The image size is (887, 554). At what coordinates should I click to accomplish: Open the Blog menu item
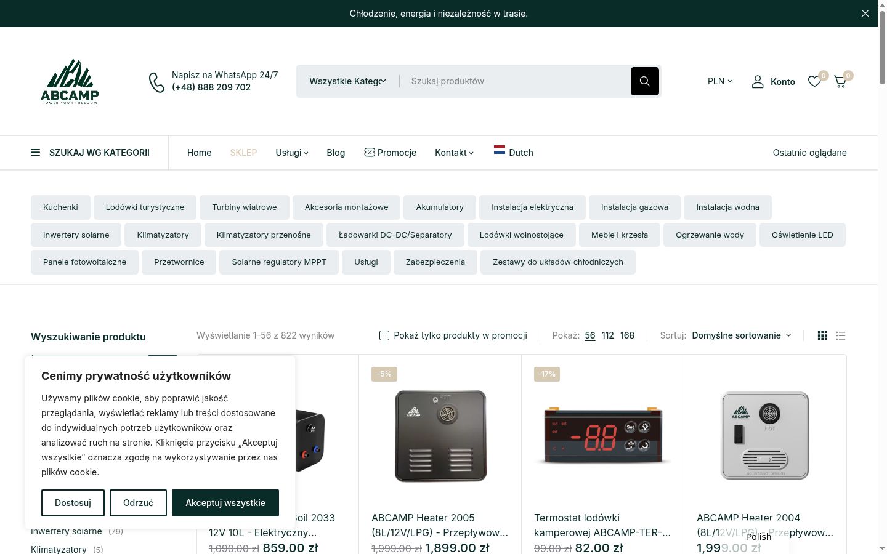tap(336, 153)
